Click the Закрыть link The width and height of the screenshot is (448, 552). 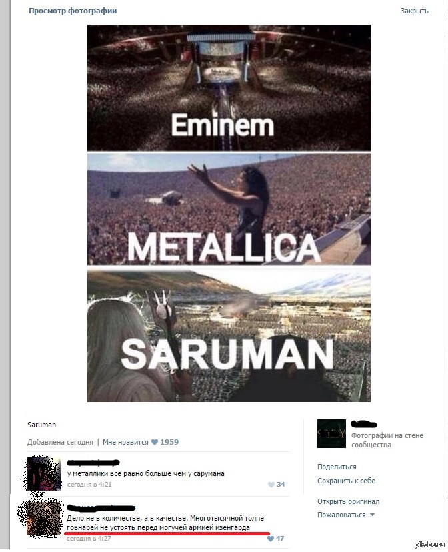coord(414,11)
